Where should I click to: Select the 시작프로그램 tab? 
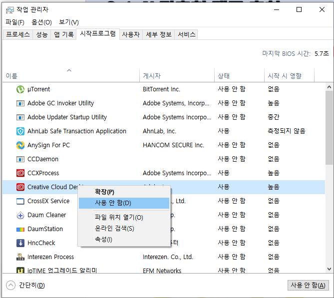click(x=98, y=33)
